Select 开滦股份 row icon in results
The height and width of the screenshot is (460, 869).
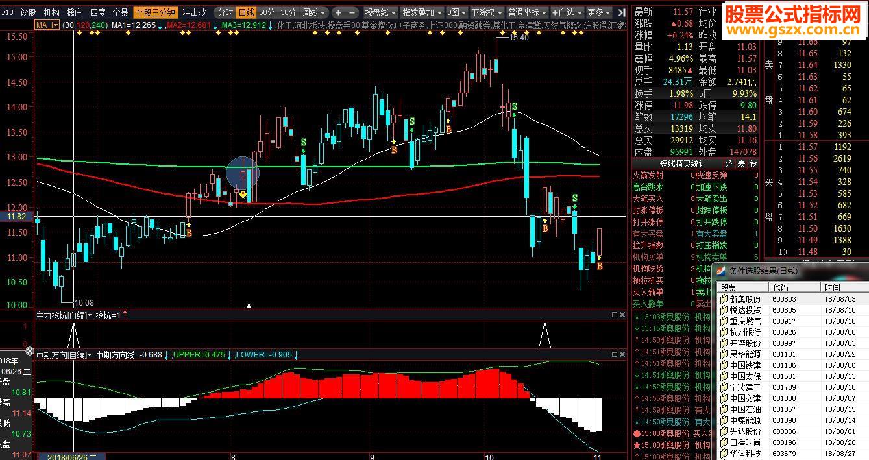[724, 343]
